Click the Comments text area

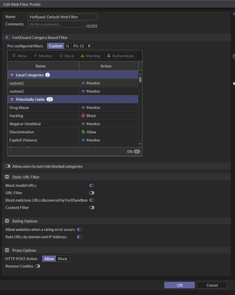click(x=57, y=24)
